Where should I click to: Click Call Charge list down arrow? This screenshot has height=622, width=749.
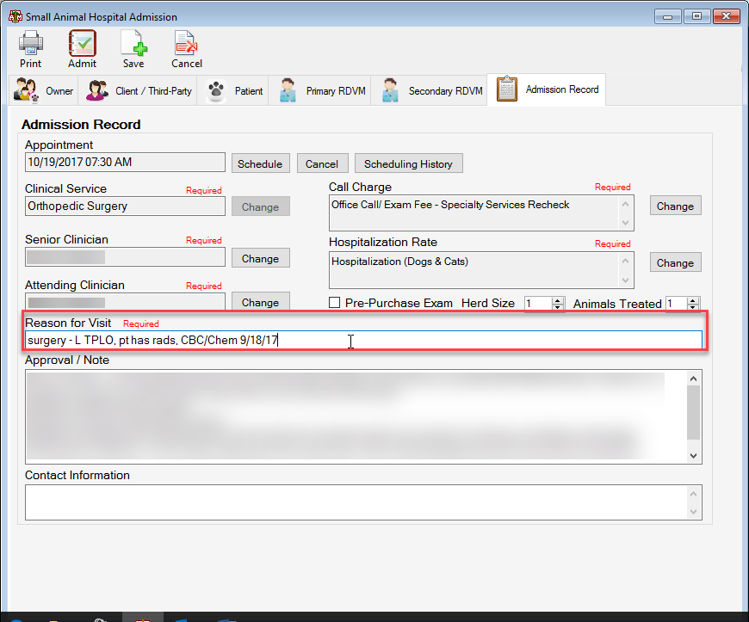pos(625,223)
